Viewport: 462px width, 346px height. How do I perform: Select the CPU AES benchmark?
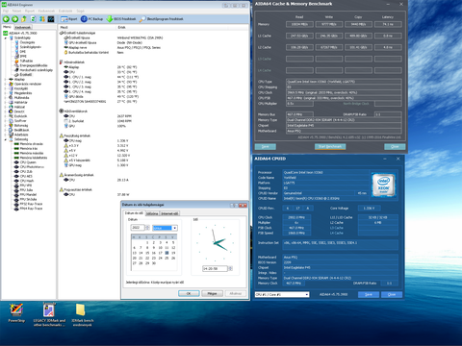click(x=26, y=176)
